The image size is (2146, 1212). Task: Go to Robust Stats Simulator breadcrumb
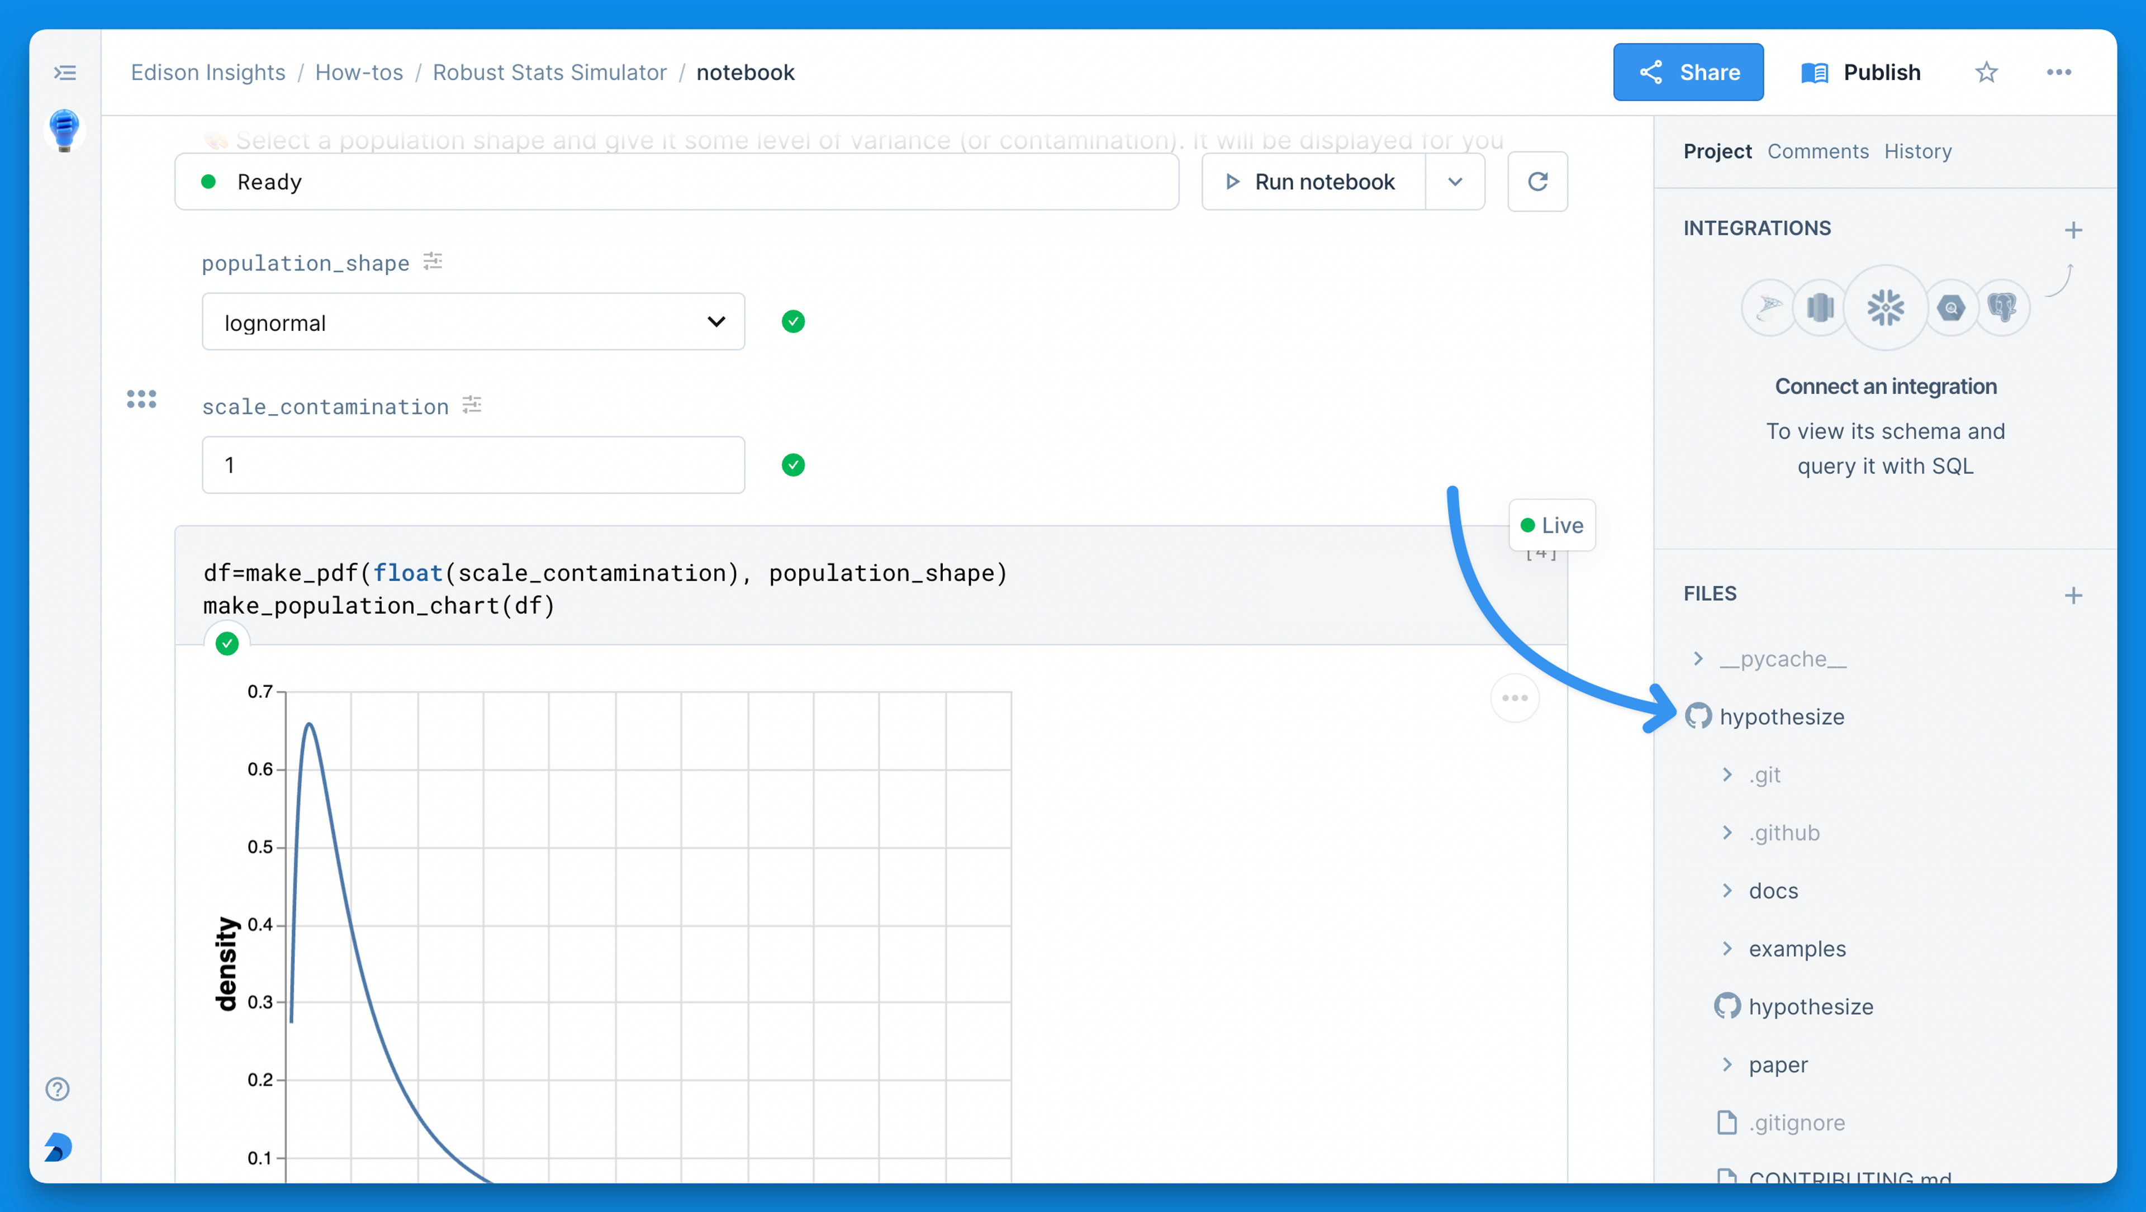pyautogui.click(x=550, y=73)
